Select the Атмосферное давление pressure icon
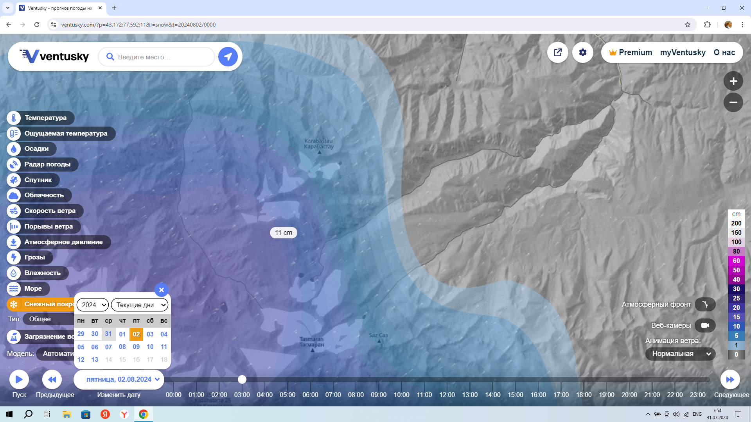Screen dimensions: 751x422 14,242
